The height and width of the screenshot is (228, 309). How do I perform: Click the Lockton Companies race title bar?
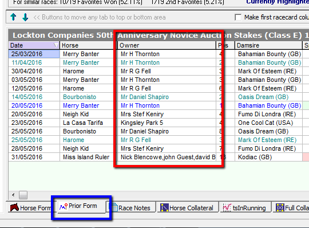click(159, 36)
